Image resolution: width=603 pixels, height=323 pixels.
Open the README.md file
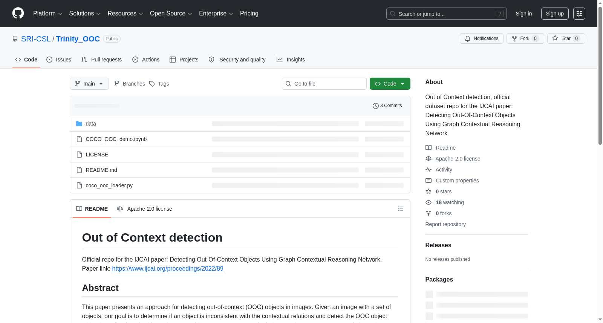pyautogui.click(x=101, y=170)
